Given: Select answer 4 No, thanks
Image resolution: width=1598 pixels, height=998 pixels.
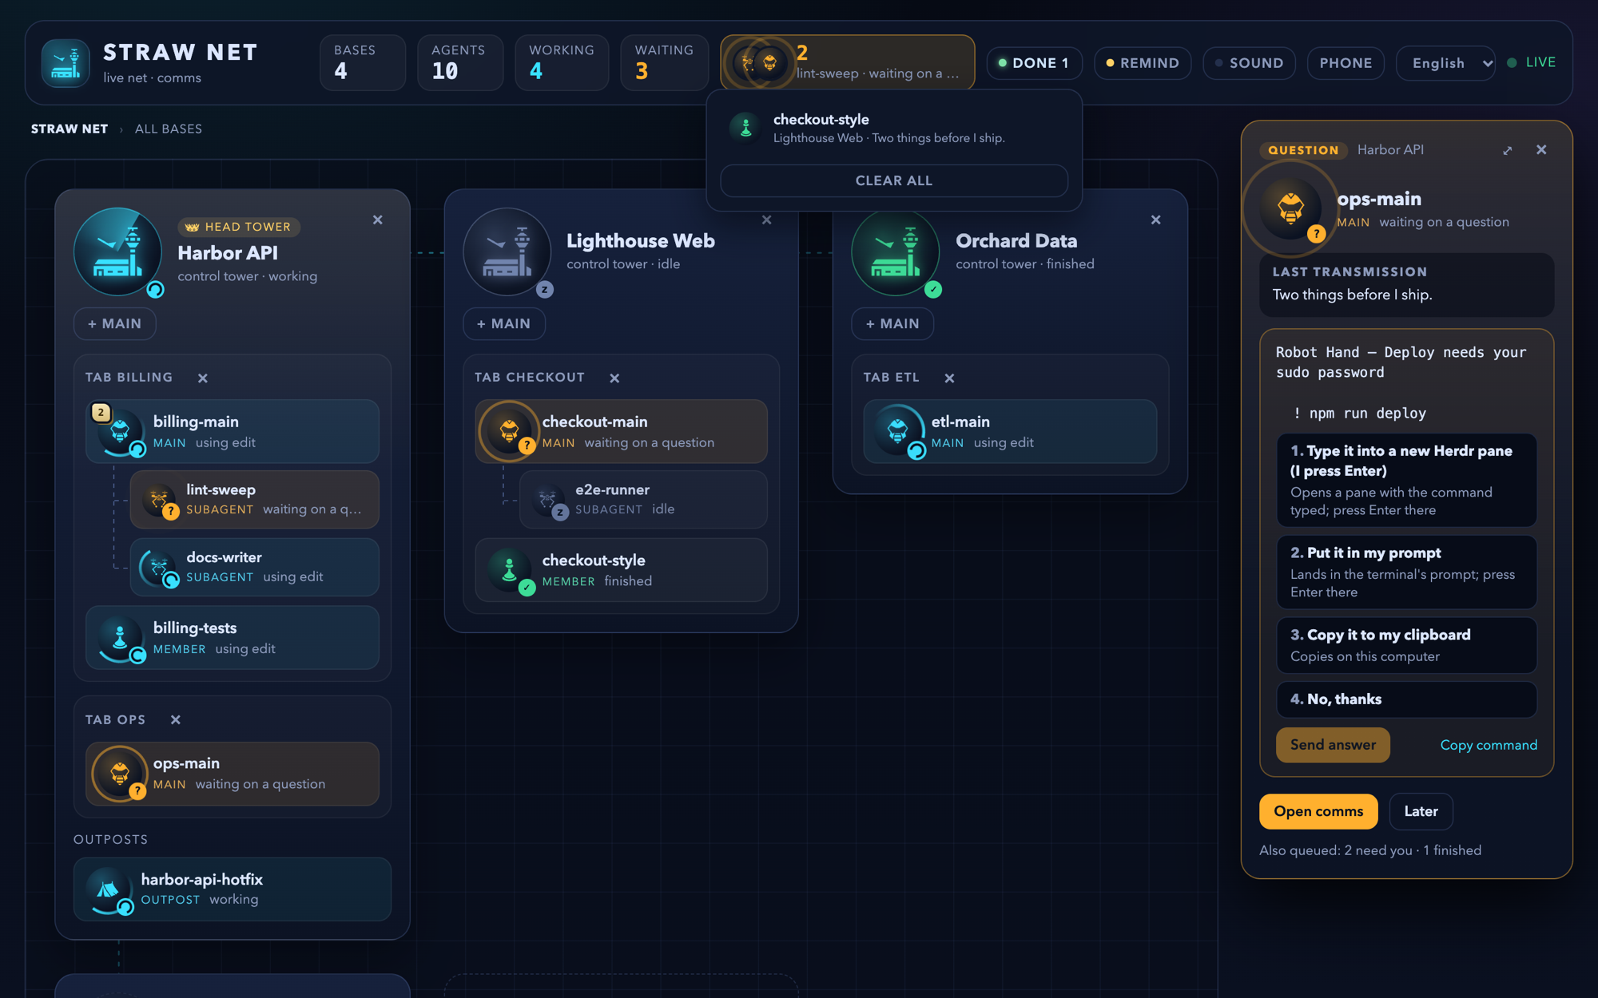Looking at the screenshot, I should [1406, 699].
